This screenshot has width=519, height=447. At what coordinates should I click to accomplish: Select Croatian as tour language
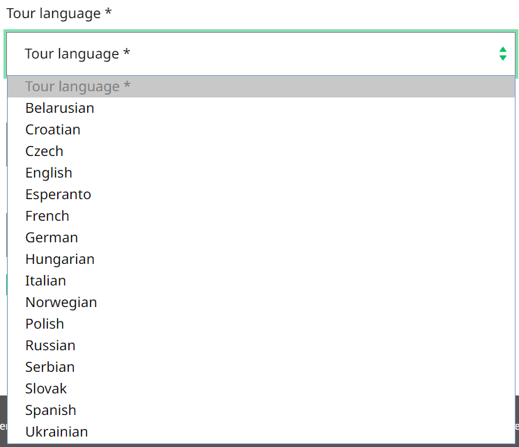(x=53, y=130)
